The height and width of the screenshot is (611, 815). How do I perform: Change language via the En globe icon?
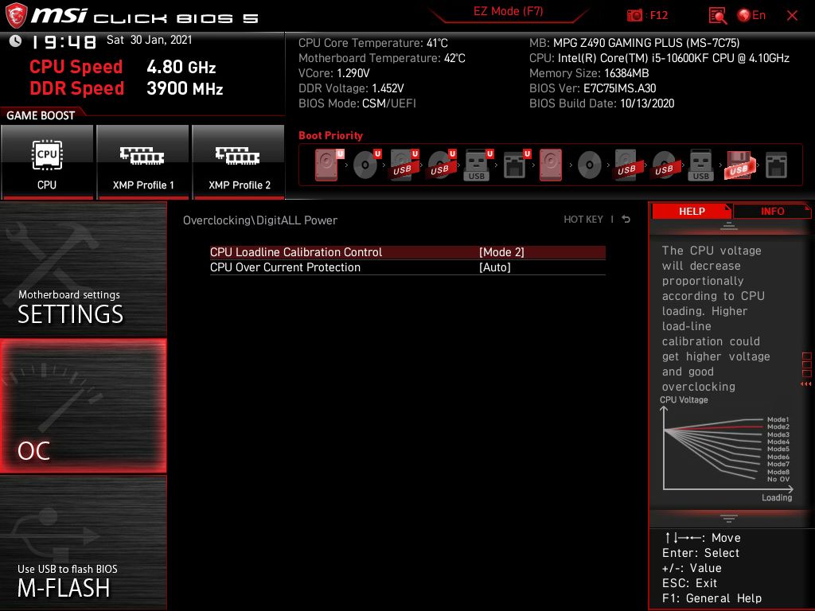click(751, 15)
